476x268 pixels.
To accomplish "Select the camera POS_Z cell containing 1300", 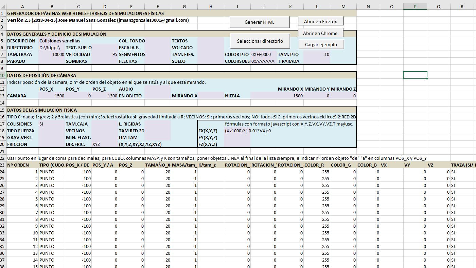I will point(105,96).
